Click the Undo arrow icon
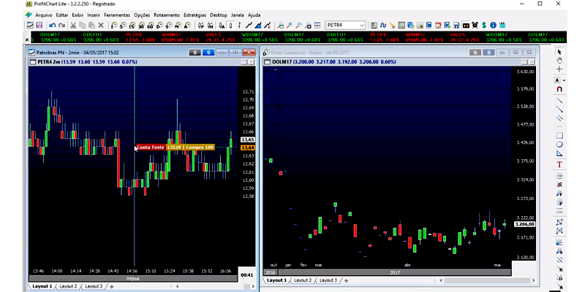The image size is (585, 292). tap(53, 26)
